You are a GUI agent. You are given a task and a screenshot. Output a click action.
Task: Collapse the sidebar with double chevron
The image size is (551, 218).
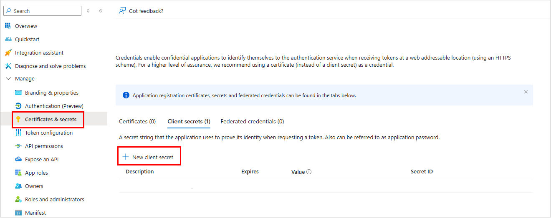click(x=101, y=11)
